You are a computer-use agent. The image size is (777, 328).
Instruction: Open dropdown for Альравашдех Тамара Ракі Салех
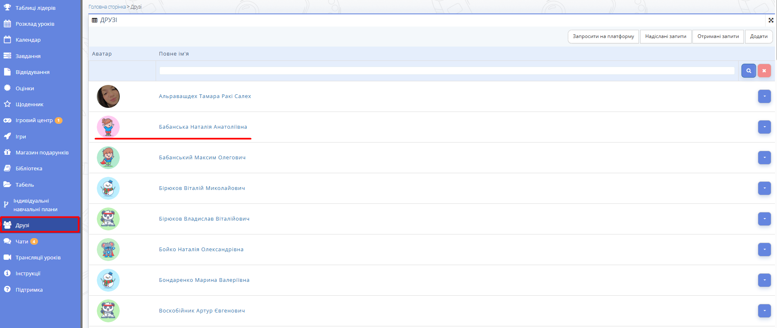tap(764, 96)
